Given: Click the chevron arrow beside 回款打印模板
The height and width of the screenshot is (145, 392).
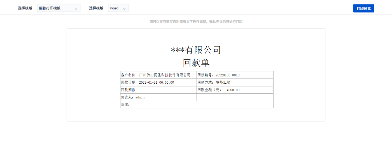Looking at the screenshot, I should tap(76, 9).
